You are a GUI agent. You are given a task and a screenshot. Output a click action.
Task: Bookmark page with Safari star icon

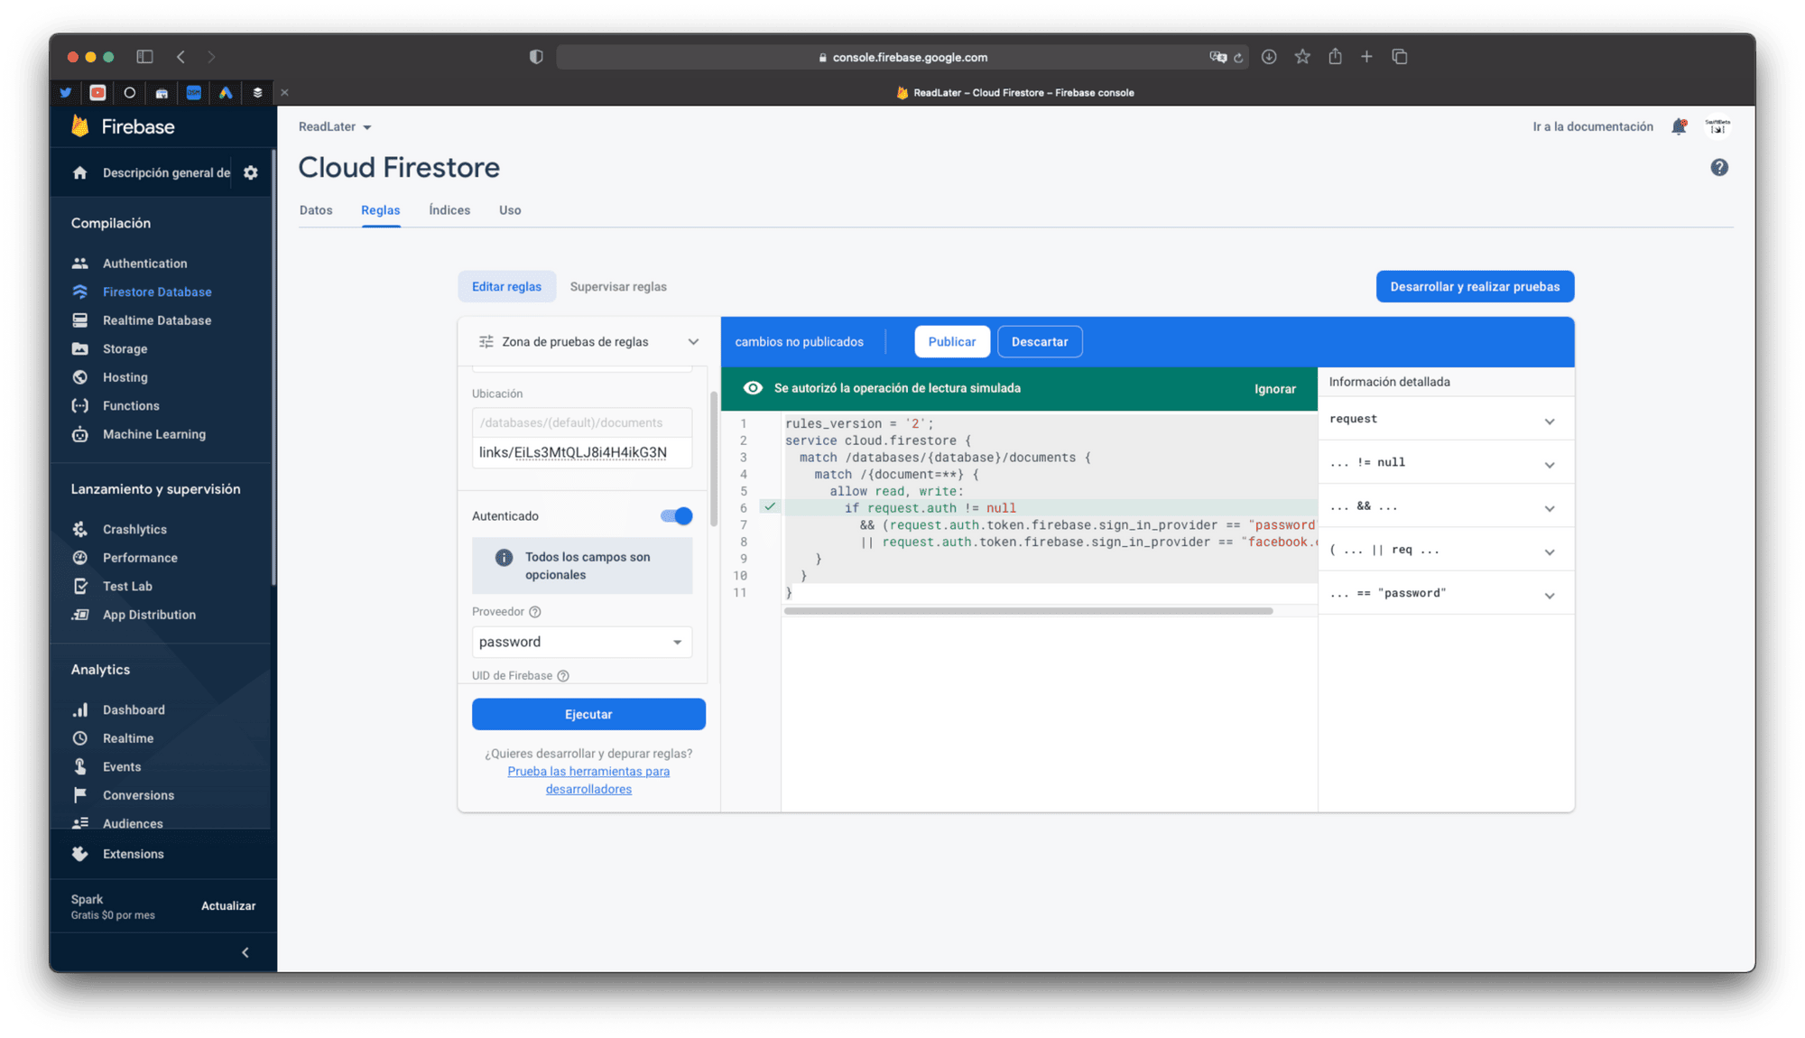coord(1302,57)
